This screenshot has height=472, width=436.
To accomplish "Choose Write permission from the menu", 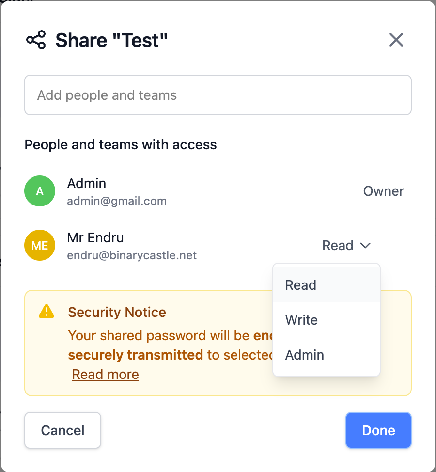I will 301,320.
